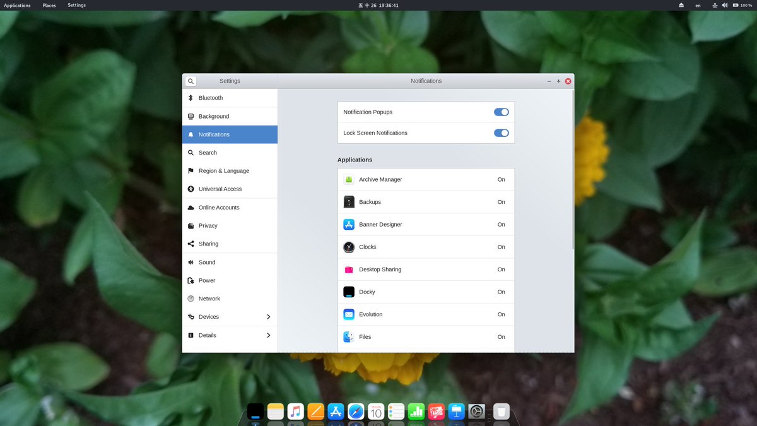Open the red Fantastical icon in dock
The width and height of the screenshot is (757, 426).
[x=437, y=411]
